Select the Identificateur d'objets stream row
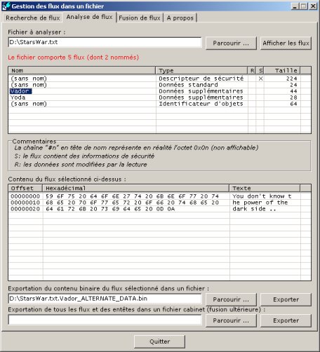Image resolution: width=320 pixels, height=352 pixels. point(159,104)
